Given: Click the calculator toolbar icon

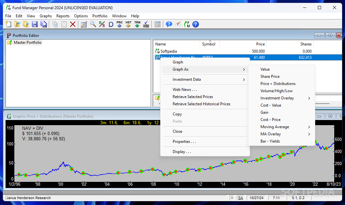Looking at the screenshot, I should pos(158,24).
